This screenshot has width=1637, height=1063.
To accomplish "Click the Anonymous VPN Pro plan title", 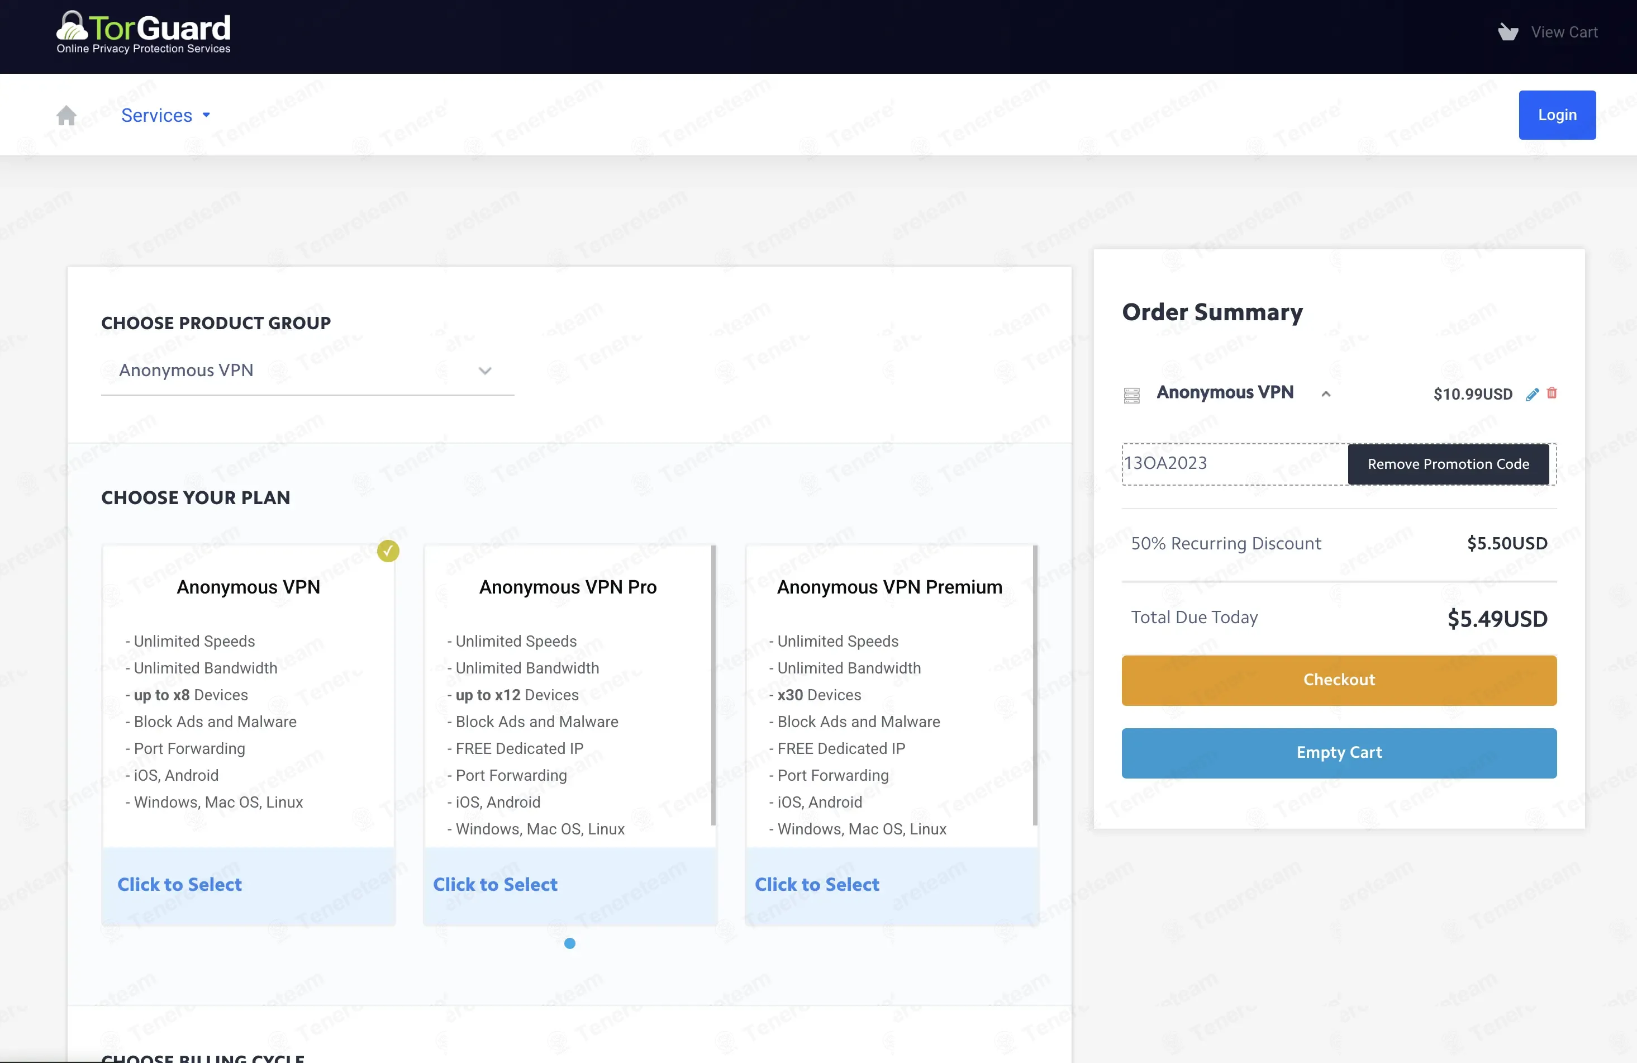I will coord(568,587).
